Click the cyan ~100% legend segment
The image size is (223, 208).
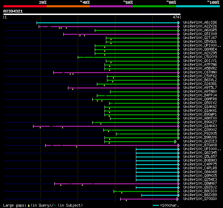(198, 6)
